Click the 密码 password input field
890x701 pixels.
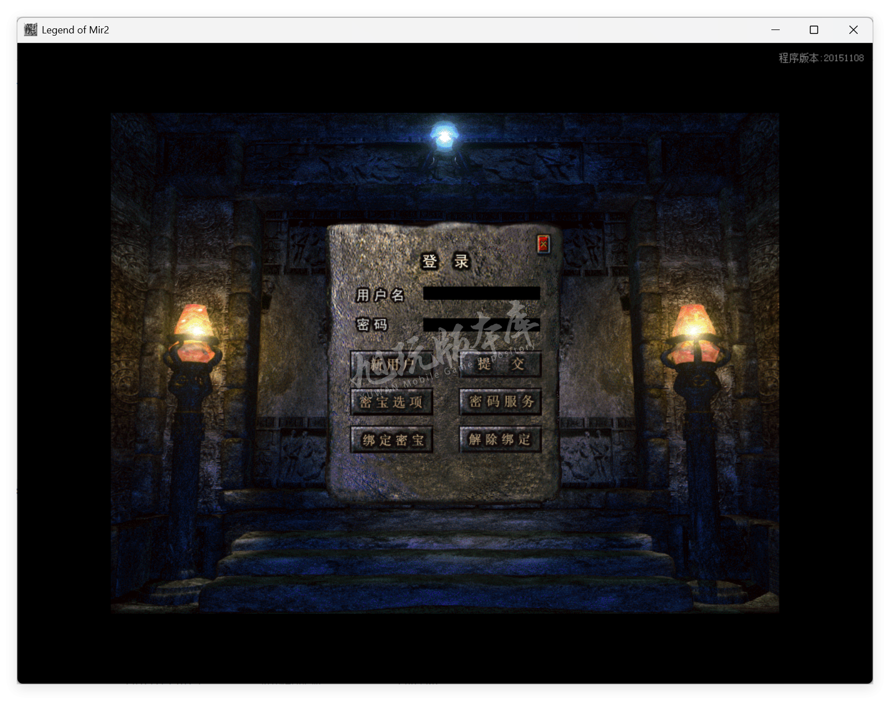[x=481, y=324]
